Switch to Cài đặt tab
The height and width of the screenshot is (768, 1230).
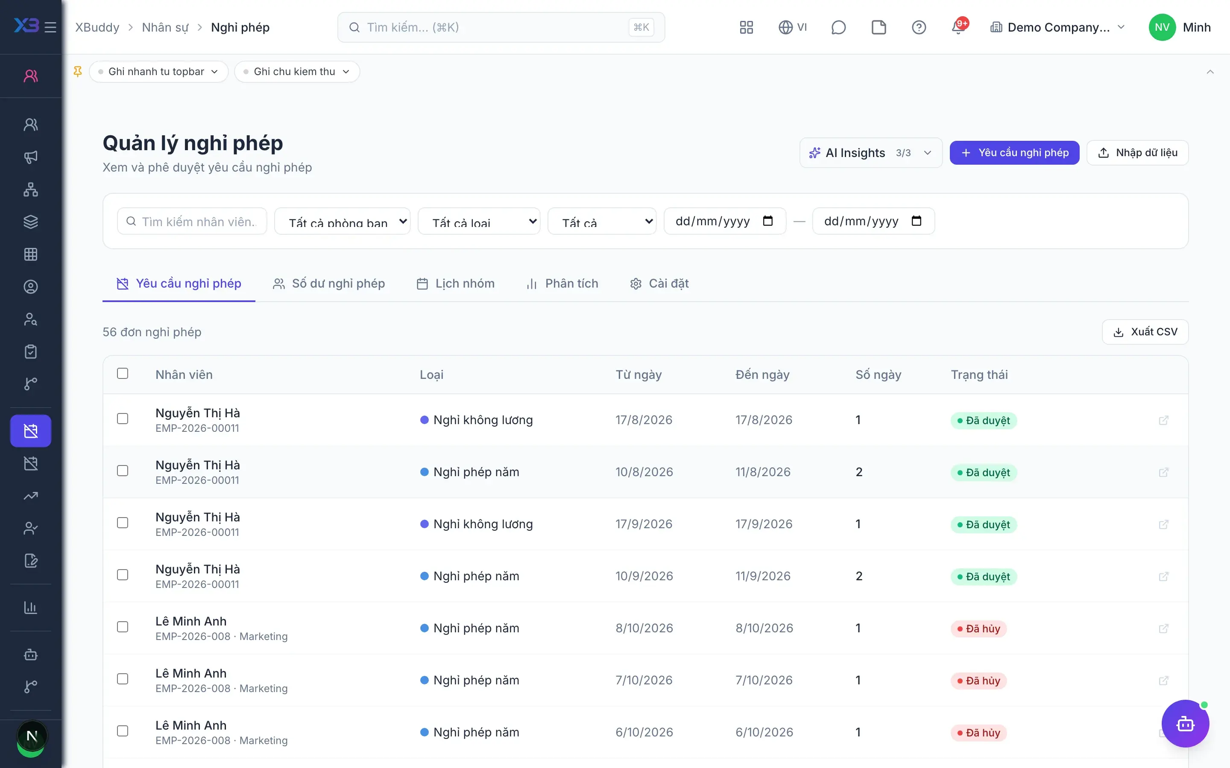(659, 283)
